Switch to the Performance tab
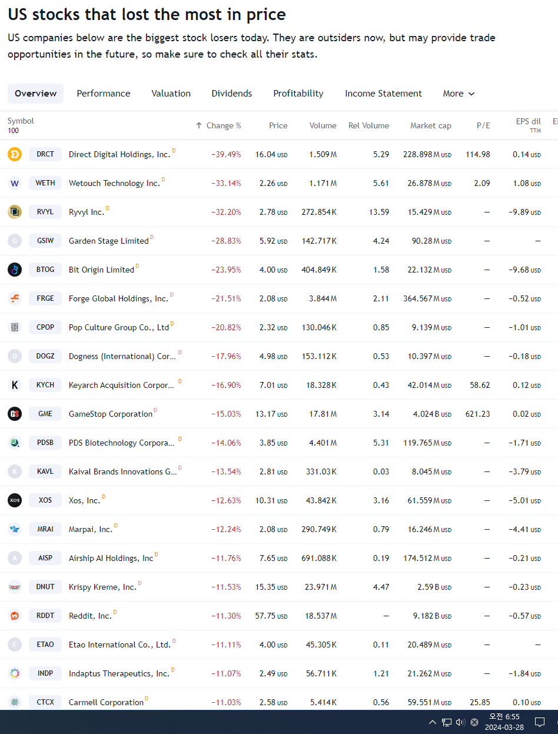 104,94
